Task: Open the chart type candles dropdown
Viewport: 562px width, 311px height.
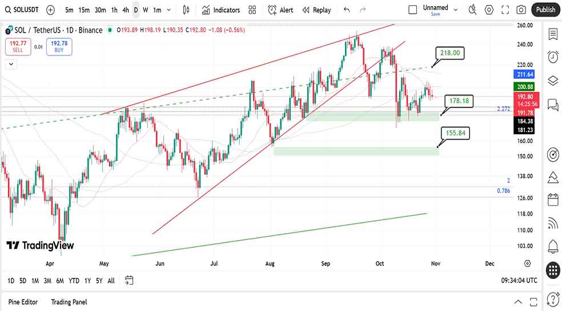Action: click(x=186, y=10)
